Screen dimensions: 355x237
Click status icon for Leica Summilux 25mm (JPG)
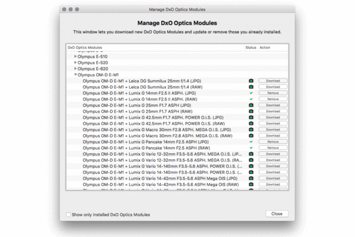[251, 81]
